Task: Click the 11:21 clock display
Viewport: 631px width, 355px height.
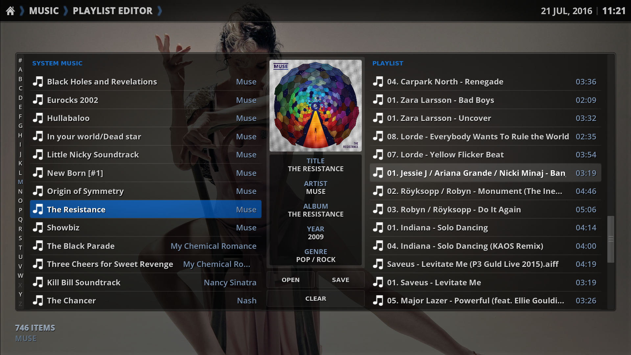Action: click(614, 11)
